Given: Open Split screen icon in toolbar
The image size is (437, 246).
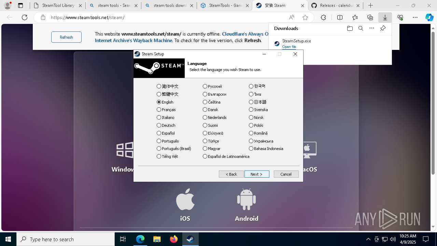Looking at the screenshot, I should [x=340, y=17].
